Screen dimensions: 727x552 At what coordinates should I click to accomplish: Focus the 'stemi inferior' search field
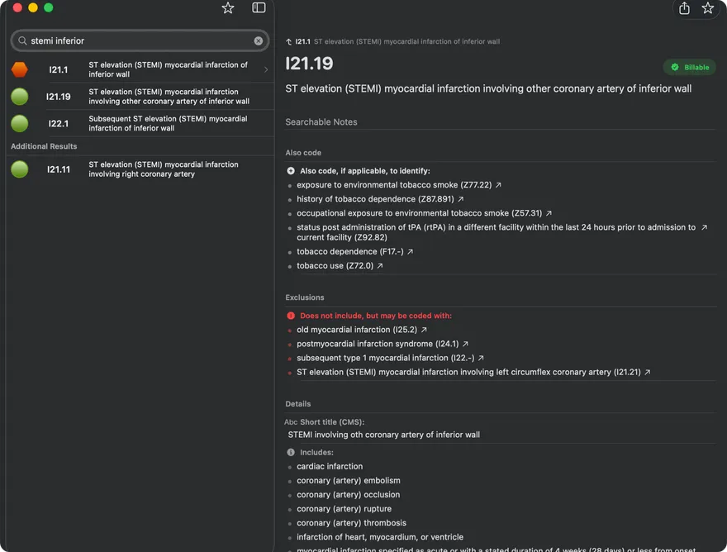click(140, 40)
